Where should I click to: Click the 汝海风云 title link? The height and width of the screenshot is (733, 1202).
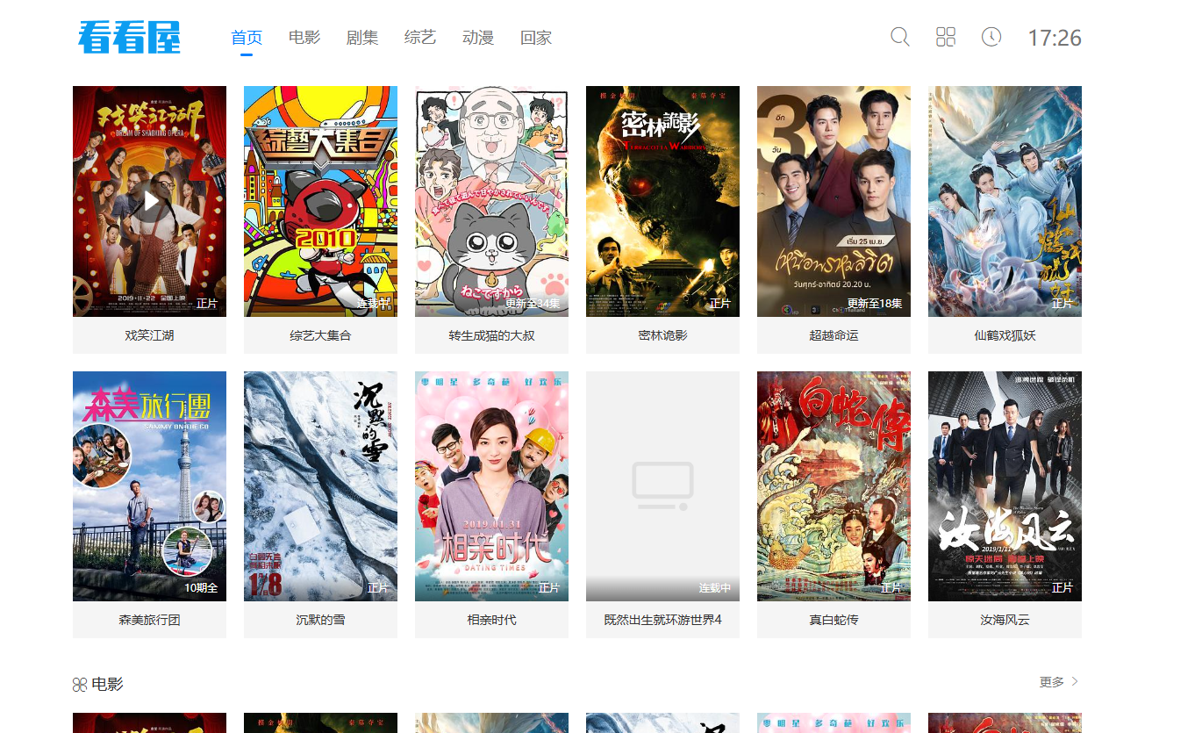point(1005,620)
